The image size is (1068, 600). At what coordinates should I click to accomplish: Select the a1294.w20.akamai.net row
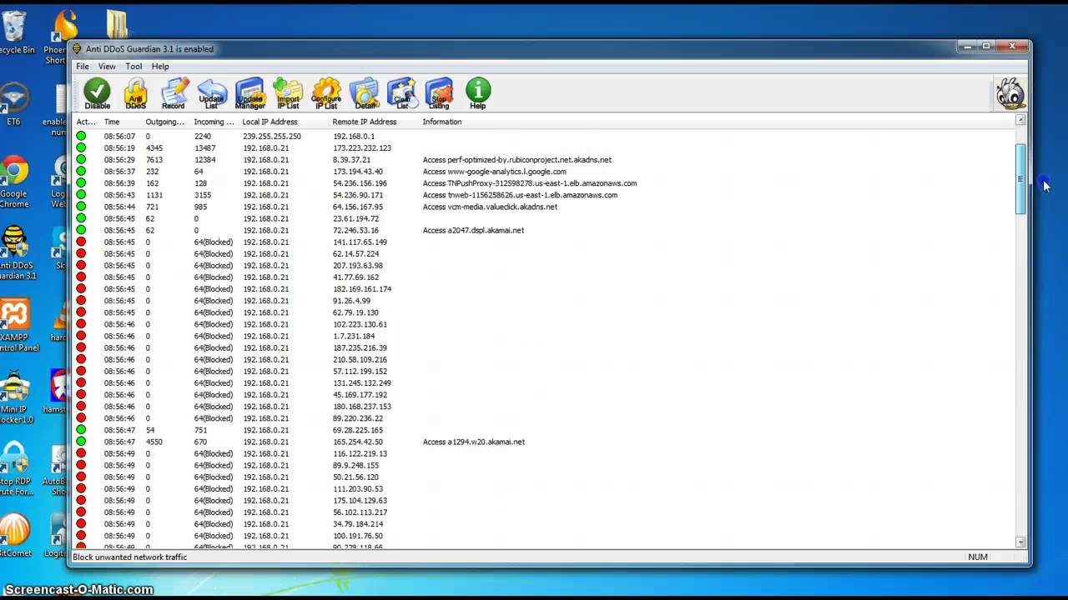545,442
